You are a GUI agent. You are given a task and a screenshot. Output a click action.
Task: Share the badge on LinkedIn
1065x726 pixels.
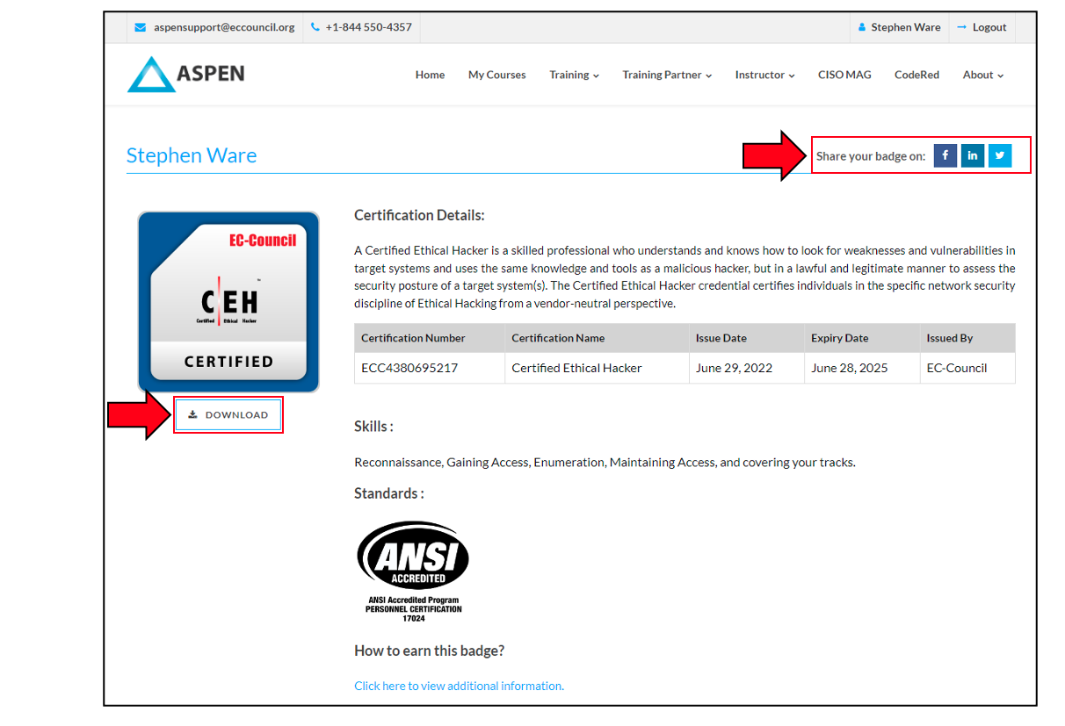pos(972,155)
